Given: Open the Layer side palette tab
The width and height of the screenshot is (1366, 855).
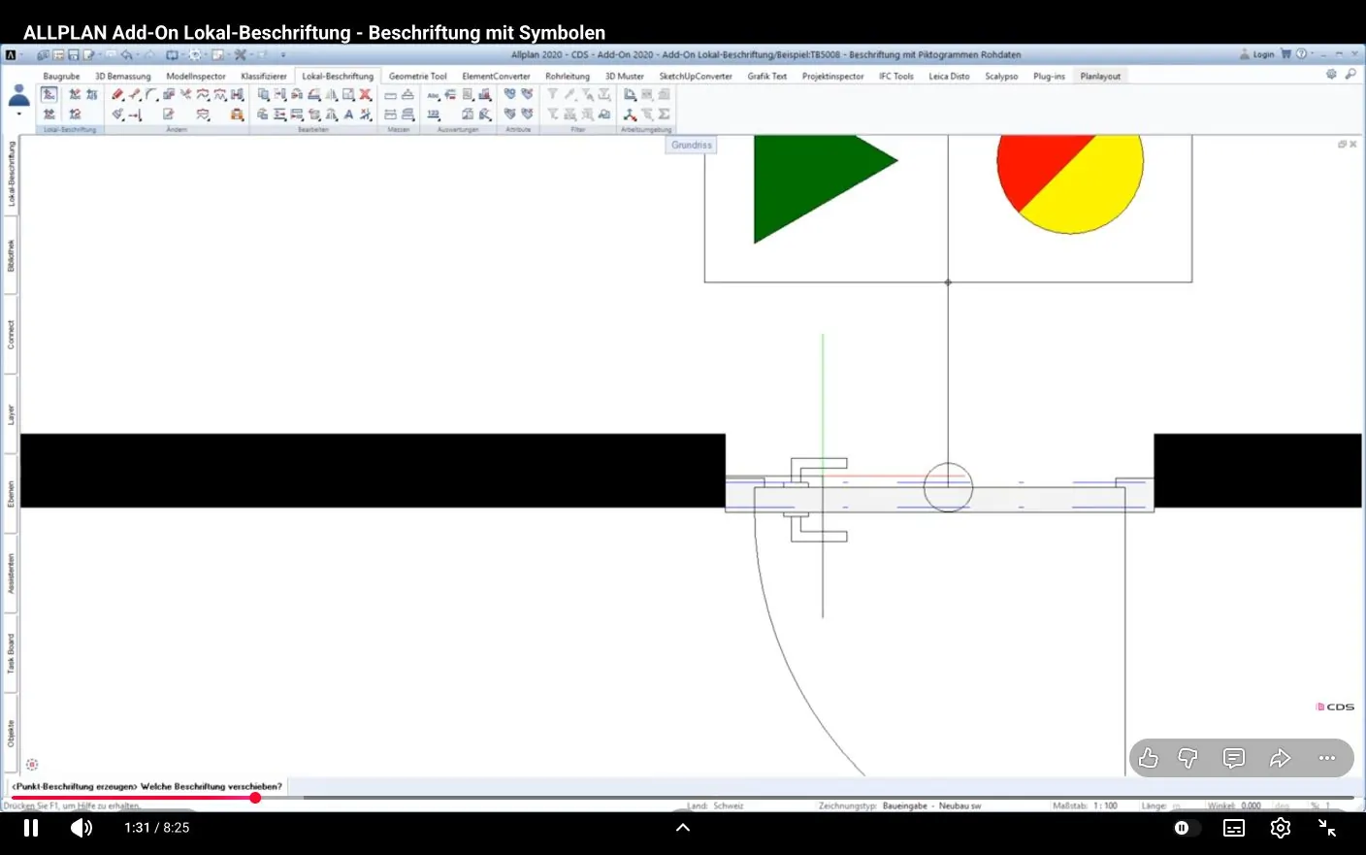Looking at the screenshot, I should click(x=11, y=415).
